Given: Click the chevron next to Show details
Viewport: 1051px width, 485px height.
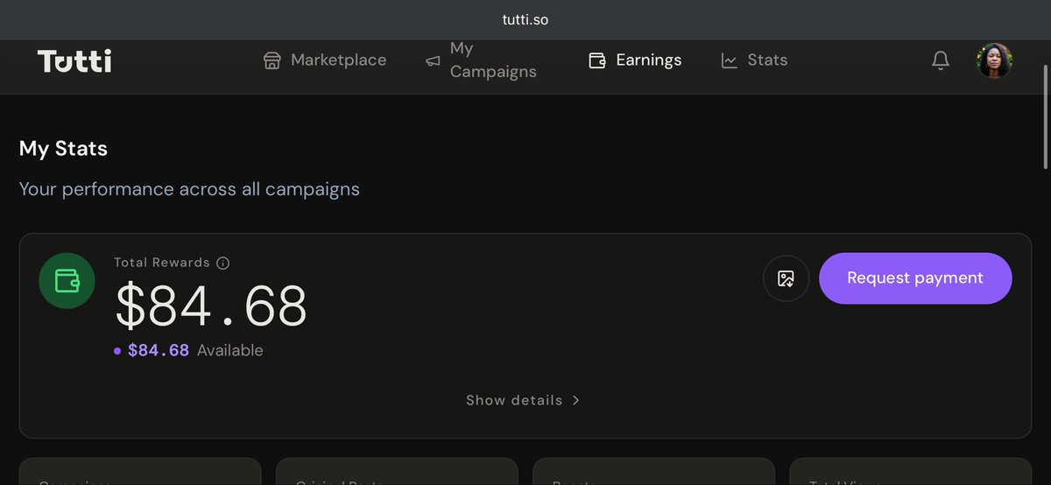Looking at the screenshot, I should pyautogui.click(x=575, y=400).
